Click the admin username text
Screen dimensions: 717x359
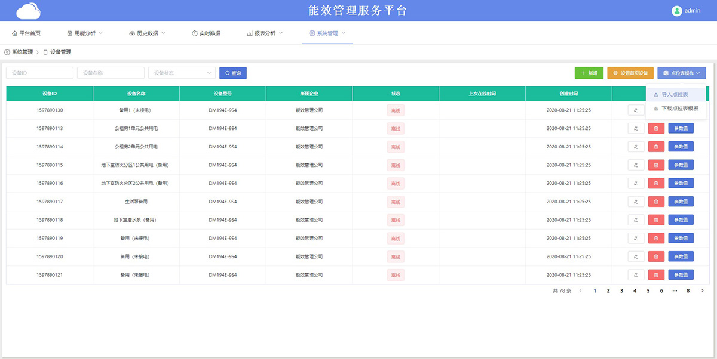click(x=693, y=10)
